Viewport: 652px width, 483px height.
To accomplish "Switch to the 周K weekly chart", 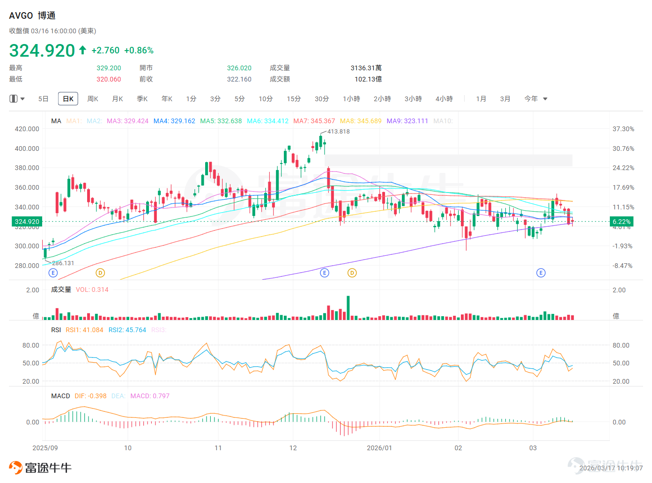I will click(x=93, y=99).
